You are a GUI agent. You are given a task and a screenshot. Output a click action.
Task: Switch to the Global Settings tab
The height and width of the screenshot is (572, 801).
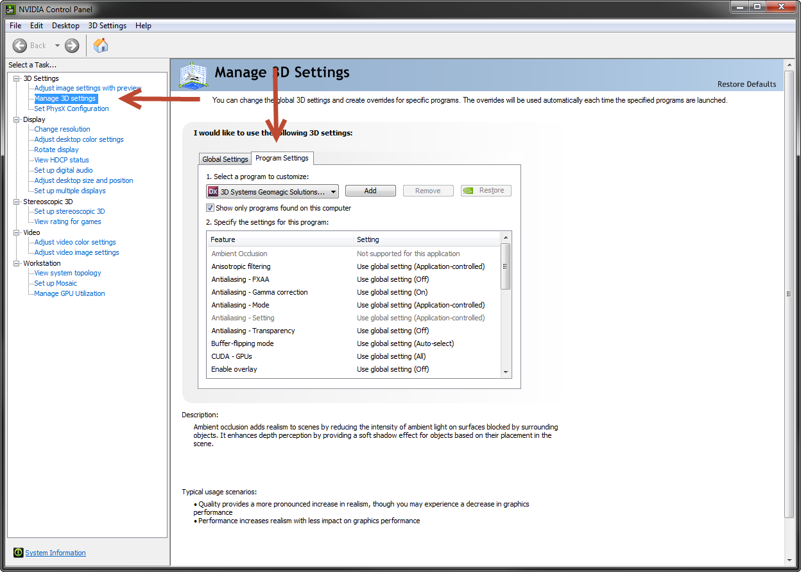(x=225, y=159)
